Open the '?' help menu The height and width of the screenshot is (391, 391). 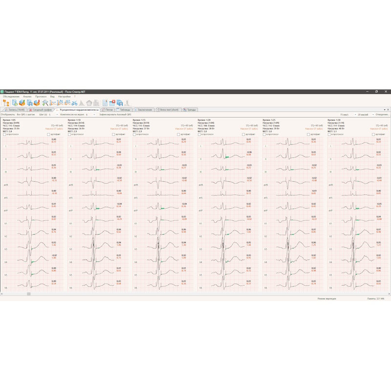(75, 96)
